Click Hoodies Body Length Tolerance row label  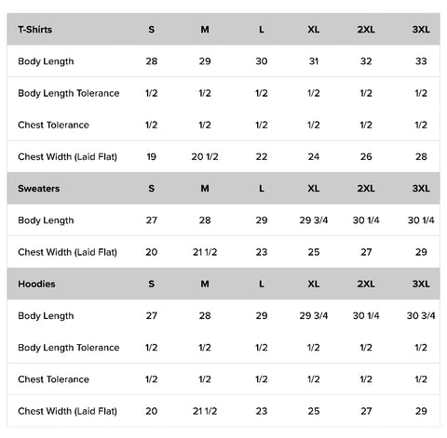coord(69,348)
